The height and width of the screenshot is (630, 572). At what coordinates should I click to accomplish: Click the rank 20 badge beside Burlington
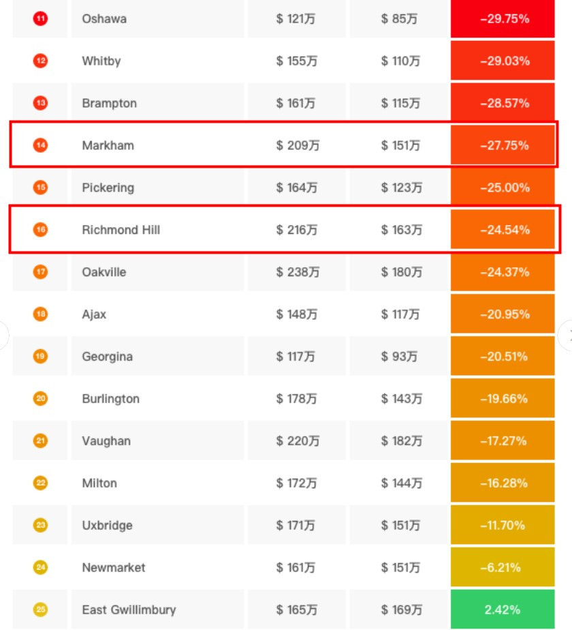click(x=40, y=399)
